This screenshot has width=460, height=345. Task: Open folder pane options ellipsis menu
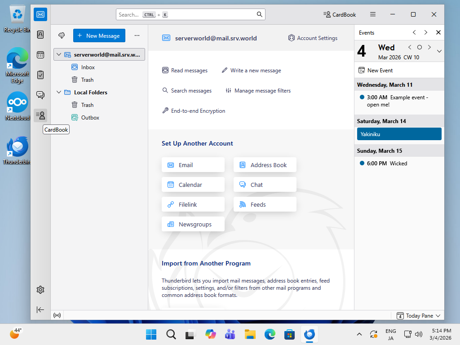(x=137, y=35)
